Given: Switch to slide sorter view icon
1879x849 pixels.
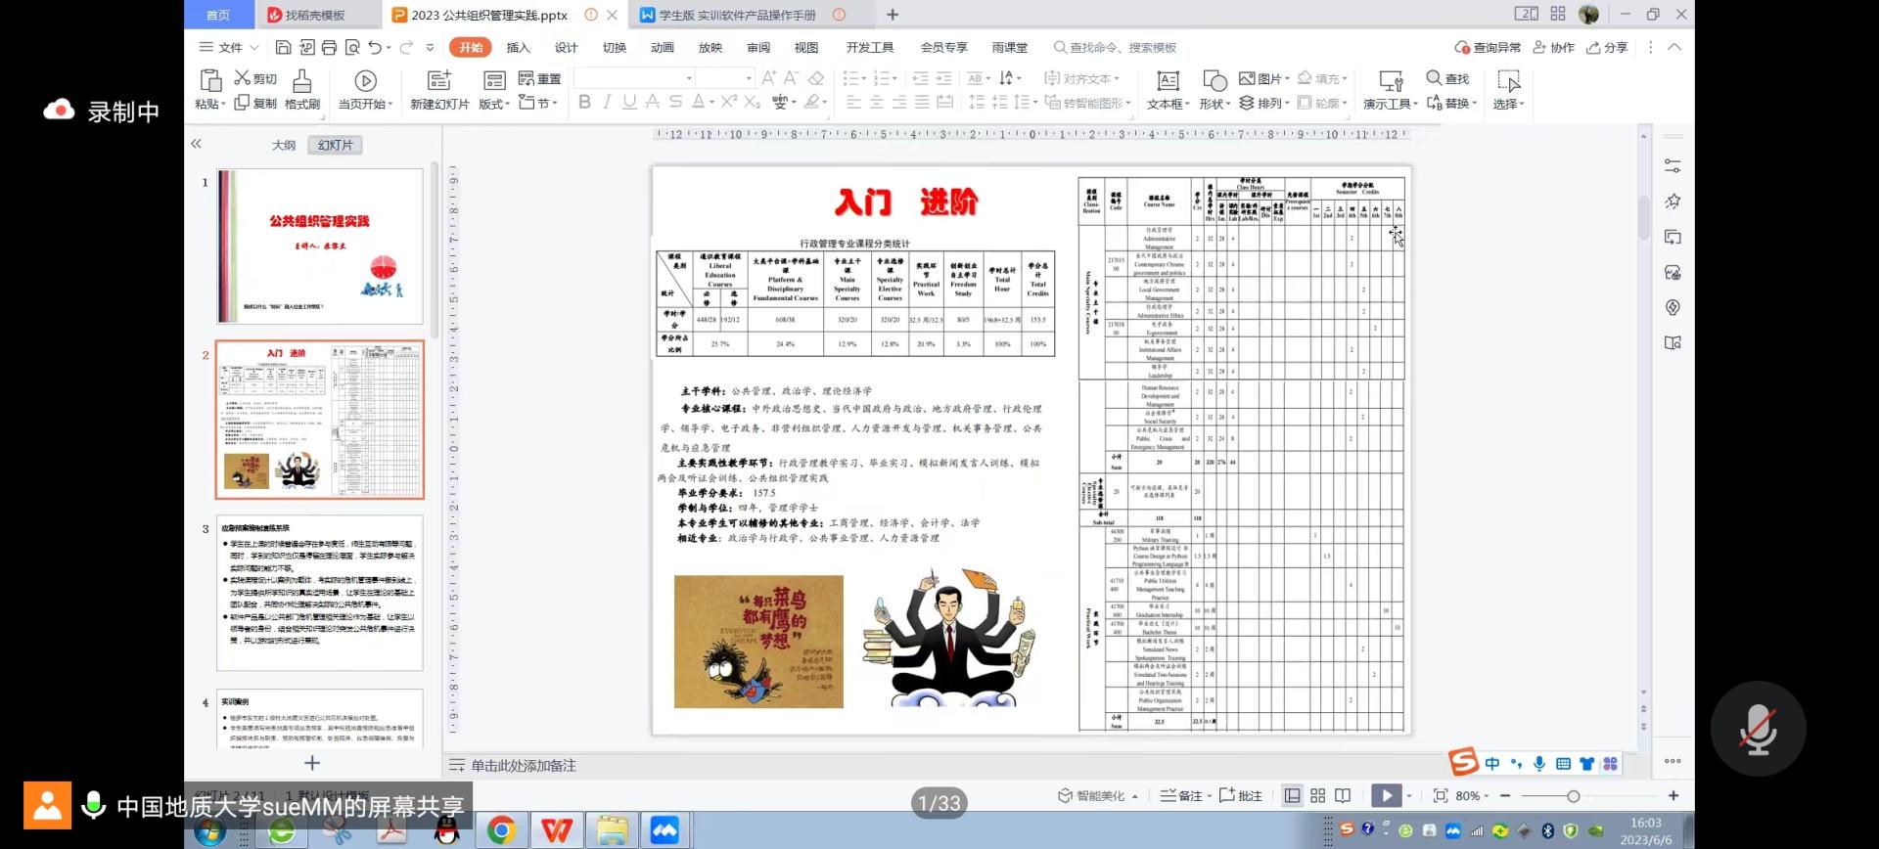Looking at the screenshot, I should [1318, 796].
